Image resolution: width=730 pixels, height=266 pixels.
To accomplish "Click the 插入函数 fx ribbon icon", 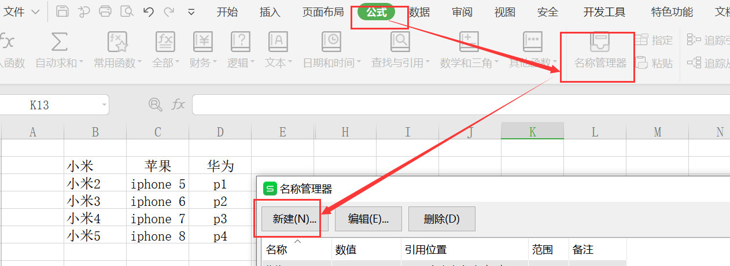I will click(x=6, y=42).
